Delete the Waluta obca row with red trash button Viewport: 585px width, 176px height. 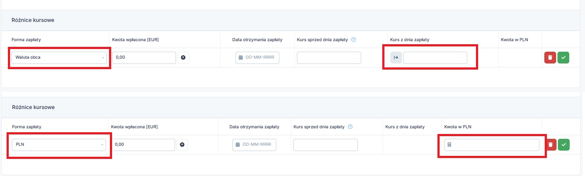point(550,57)
